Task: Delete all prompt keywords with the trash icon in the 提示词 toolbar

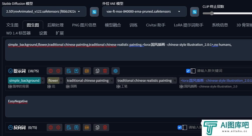Action: tap(105, 71)
